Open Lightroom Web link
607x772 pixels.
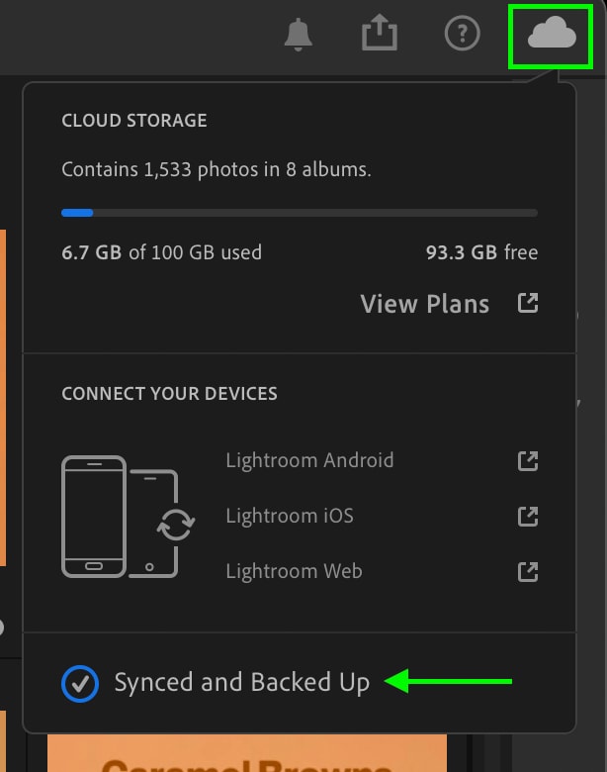click(x=294, y=572)
